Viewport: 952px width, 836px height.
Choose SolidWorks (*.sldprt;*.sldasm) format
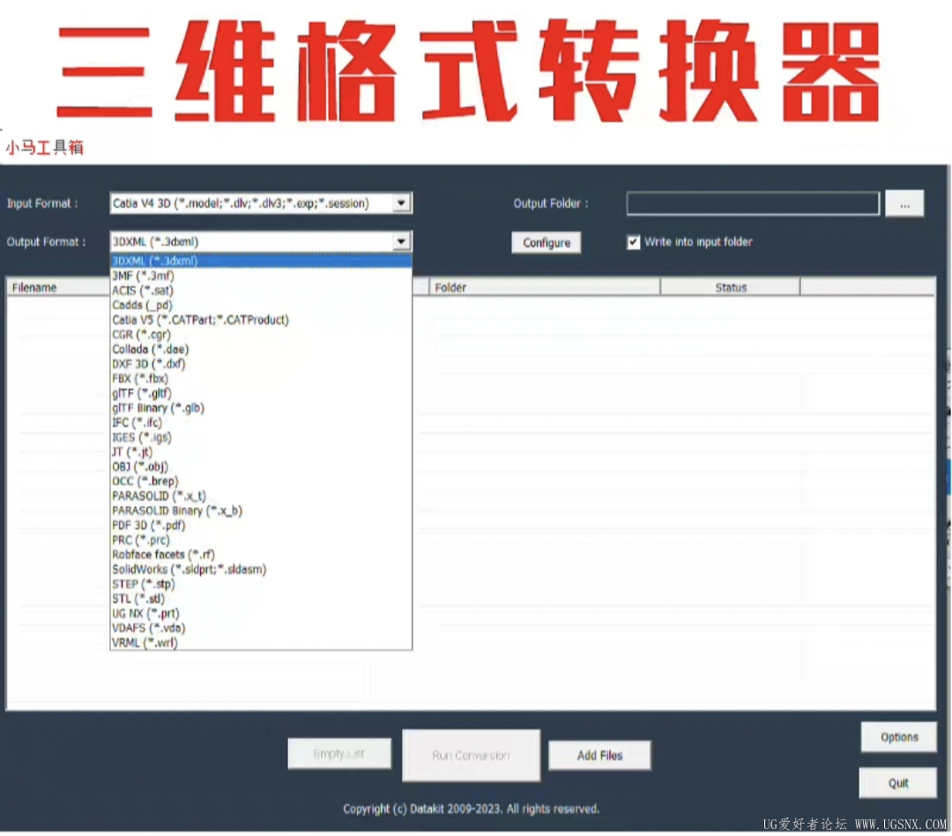tap(260, 570)
